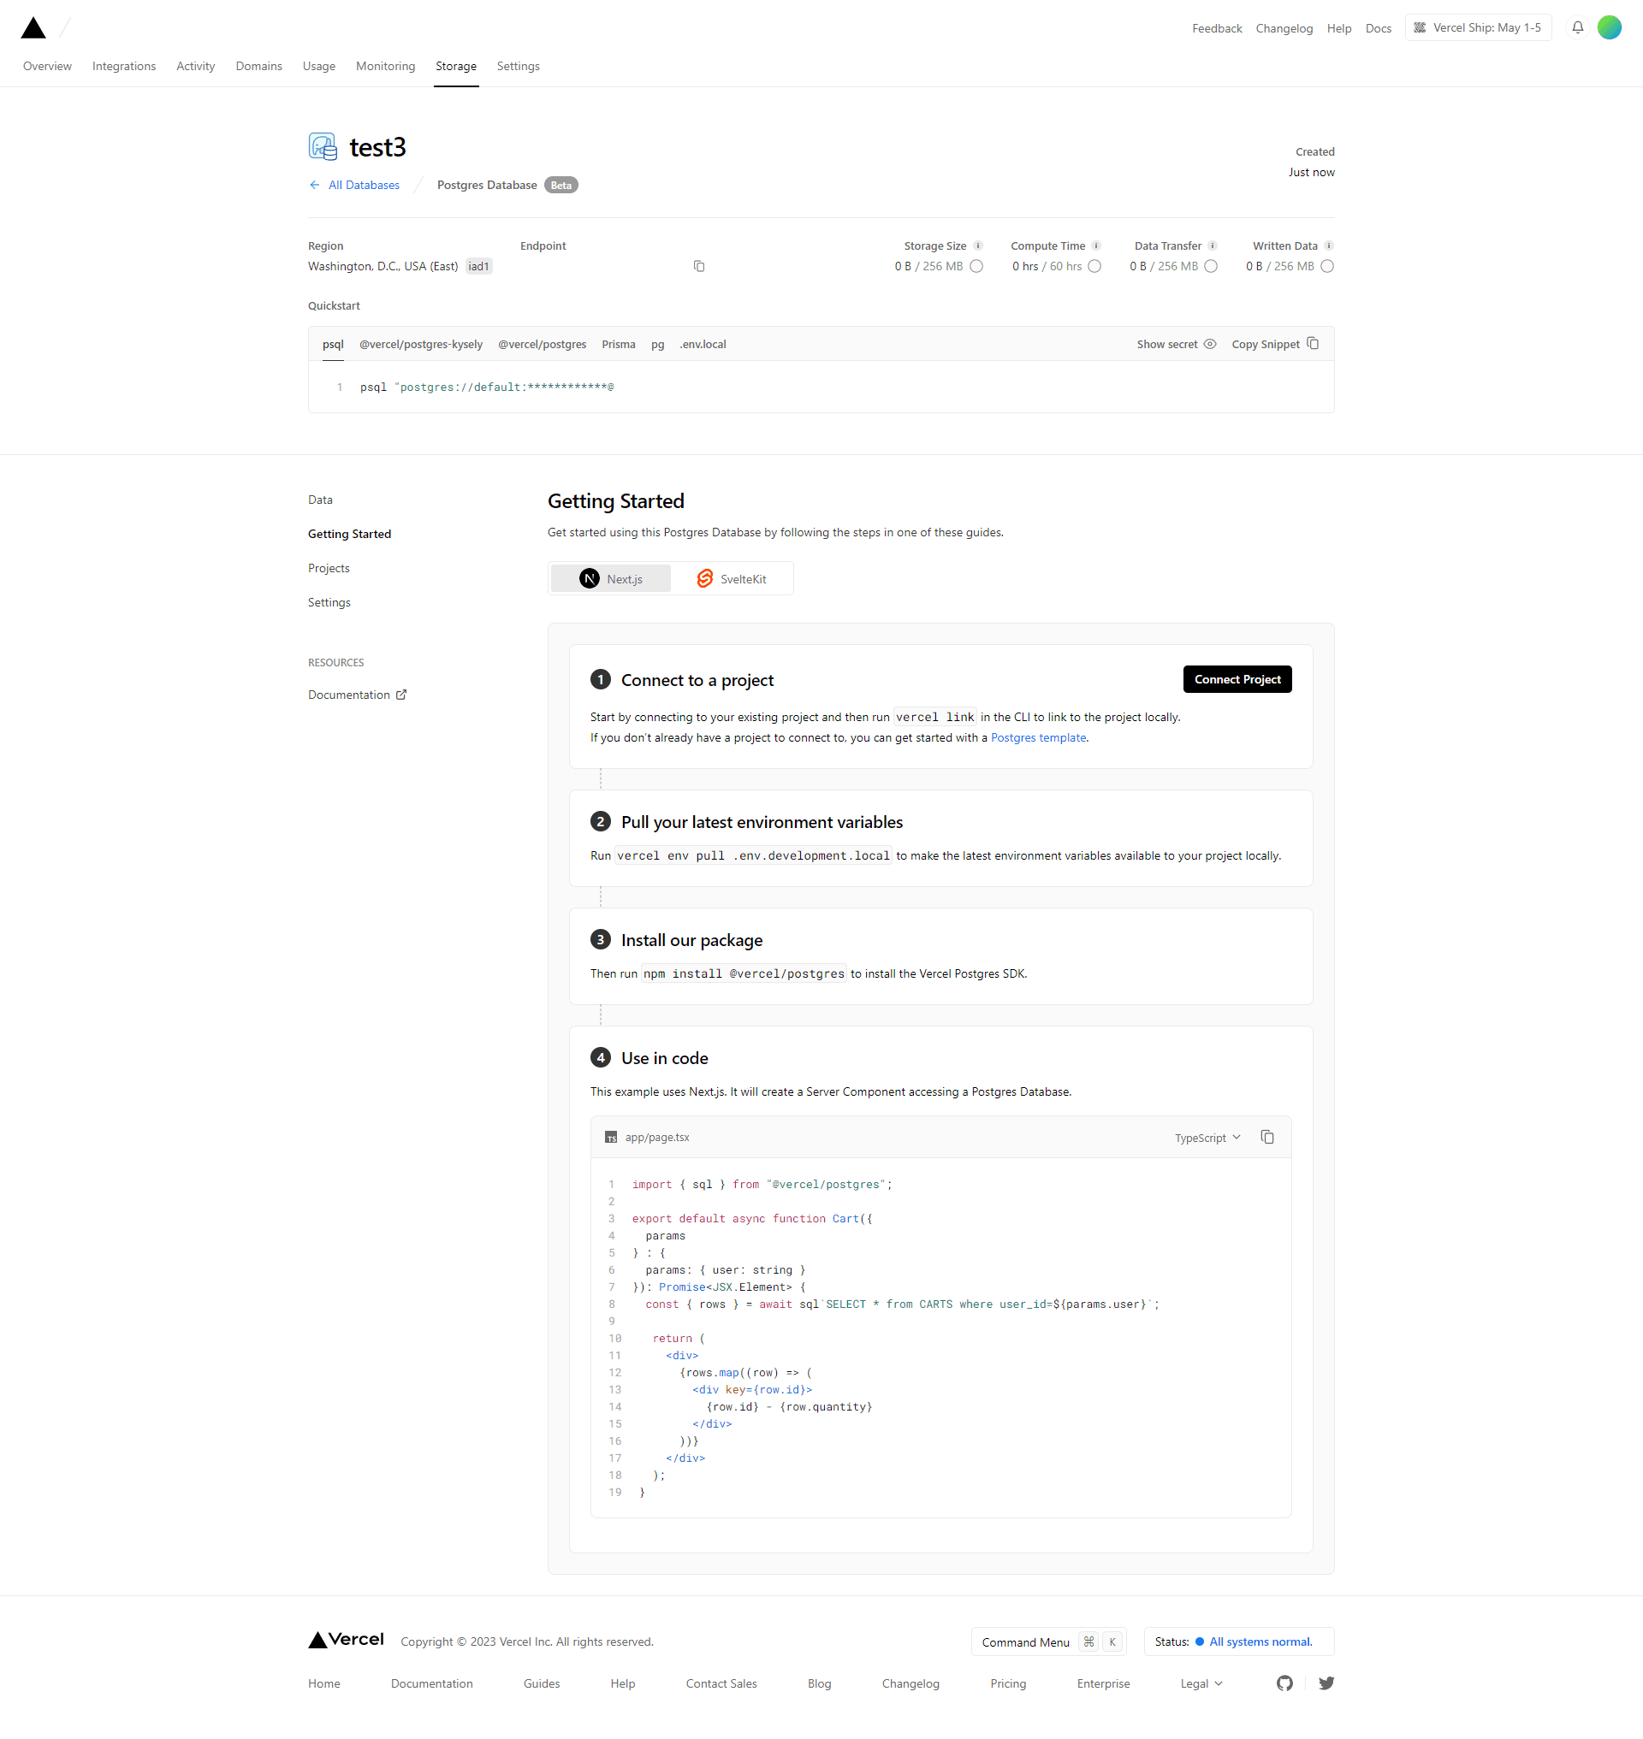The width and height of the screenshot is (1643, 1739).
Task: Click the Storage Size usage circle
Action: click(x=976, y=266)
